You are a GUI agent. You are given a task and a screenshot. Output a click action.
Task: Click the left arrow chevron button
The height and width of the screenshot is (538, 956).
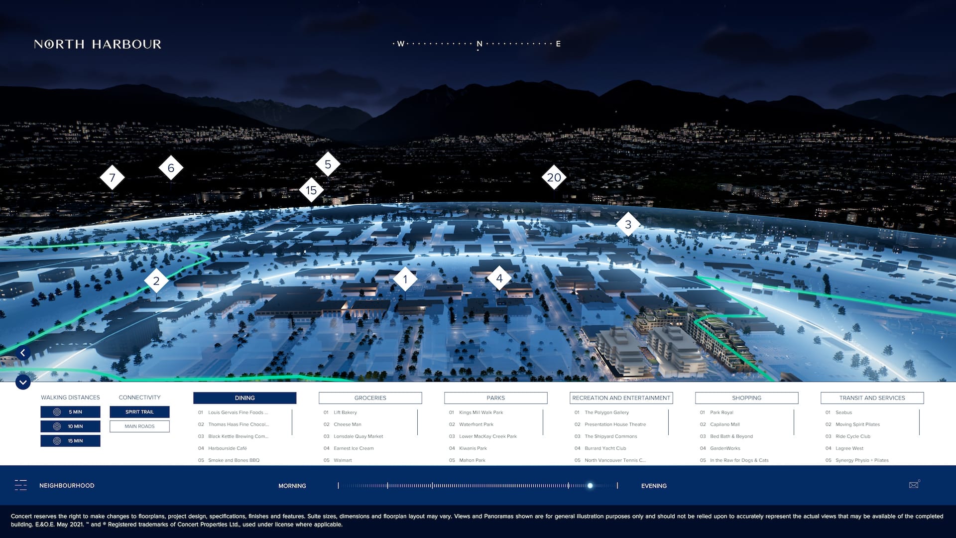23,353
